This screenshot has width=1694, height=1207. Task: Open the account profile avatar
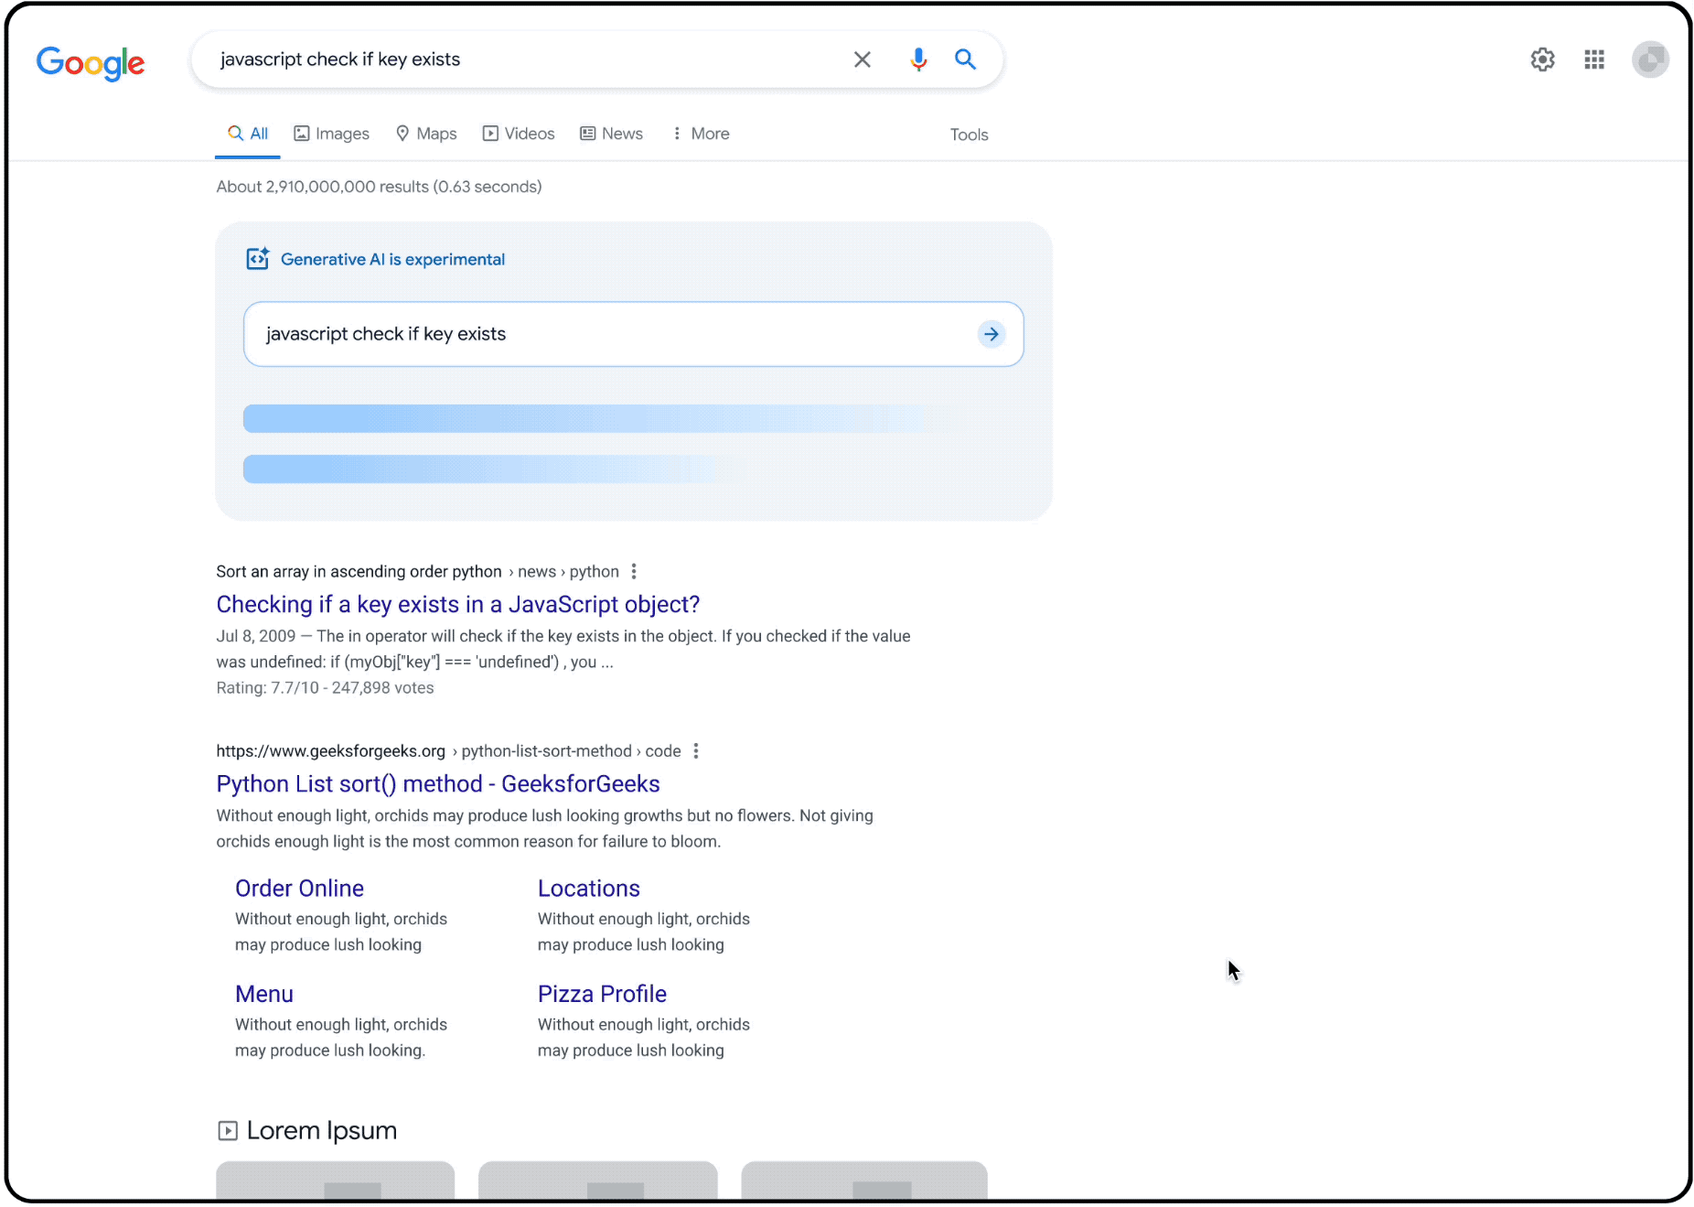1650,59
